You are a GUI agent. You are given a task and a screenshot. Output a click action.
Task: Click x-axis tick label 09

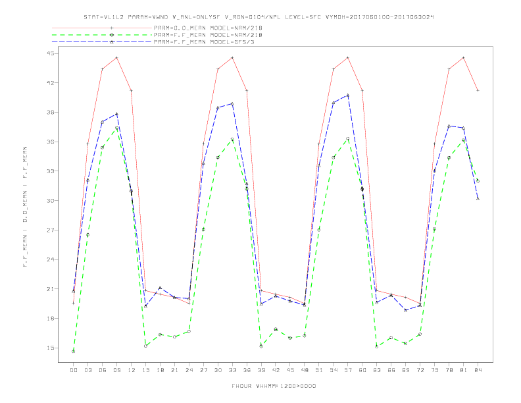point(116,370)
